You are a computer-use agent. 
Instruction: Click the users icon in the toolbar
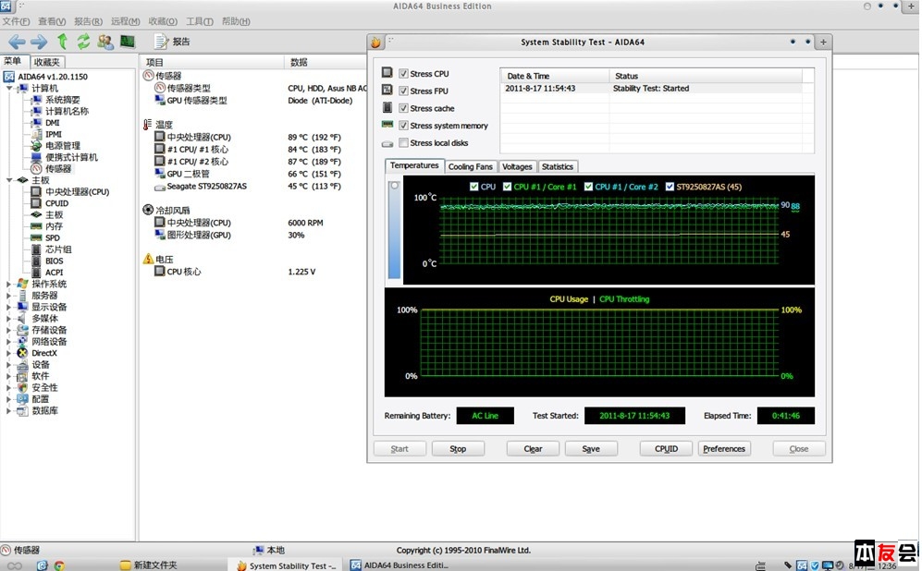pyautogui.click(x=105, y=42)
